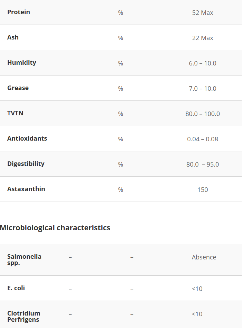The image size is (242, 328).
Task: Click the Astaxanthin row label
Action: pyautogui.click(x=26, y=189)
